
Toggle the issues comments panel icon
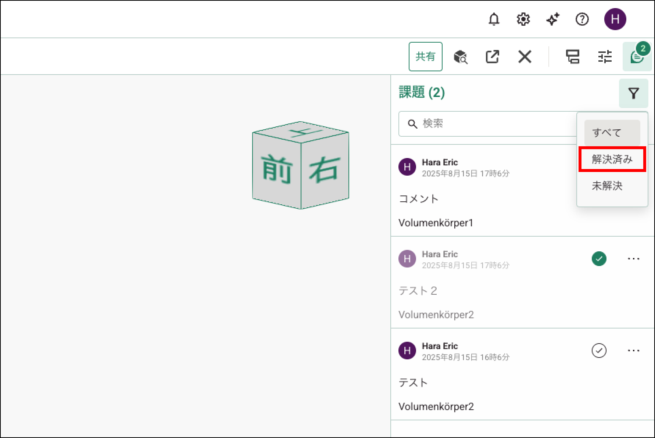[637, 57]
